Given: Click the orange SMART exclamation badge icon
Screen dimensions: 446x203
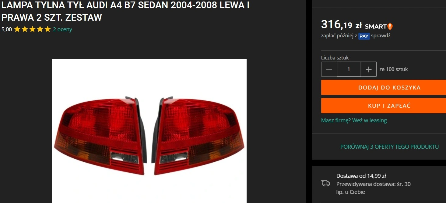Looking at the screenshot, I should 390,27.
